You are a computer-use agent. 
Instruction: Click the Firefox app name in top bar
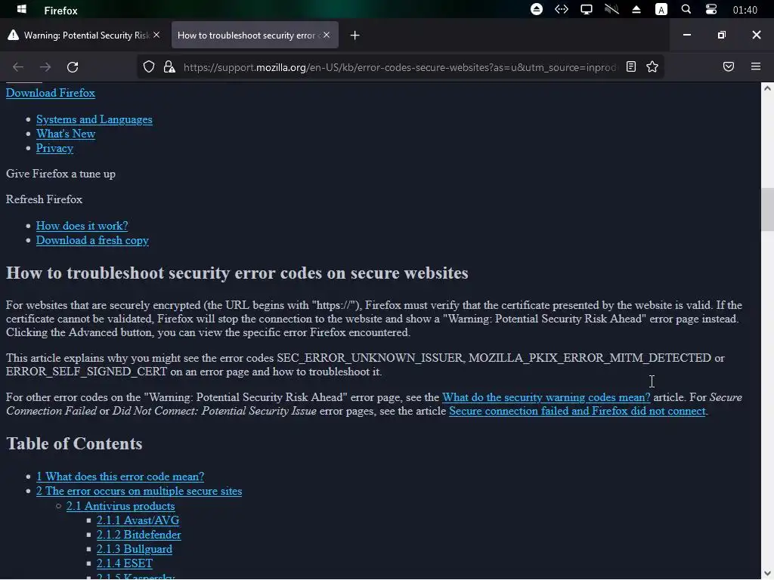[x=60, y=11]
